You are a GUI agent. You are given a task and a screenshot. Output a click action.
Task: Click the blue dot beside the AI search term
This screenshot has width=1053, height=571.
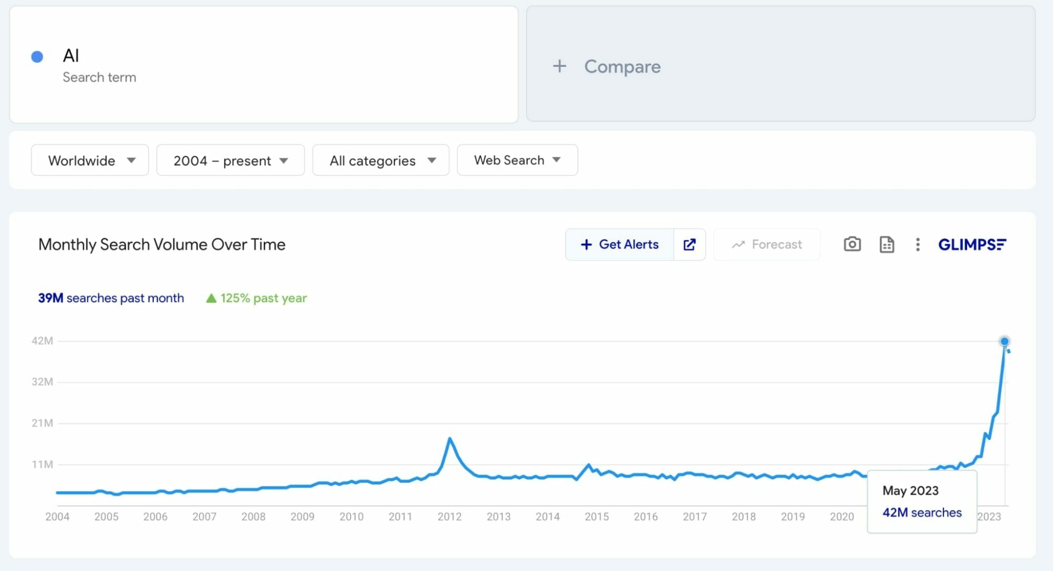tap(37, 56)
